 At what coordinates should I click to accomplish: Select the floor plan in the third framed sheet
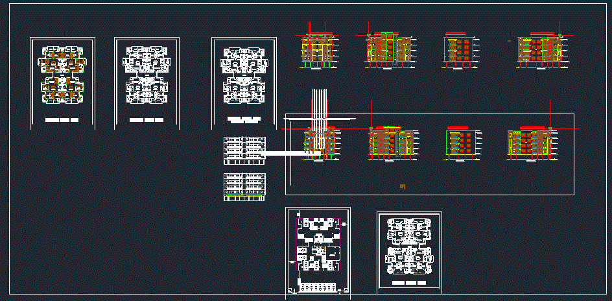[x=244, y=75]
